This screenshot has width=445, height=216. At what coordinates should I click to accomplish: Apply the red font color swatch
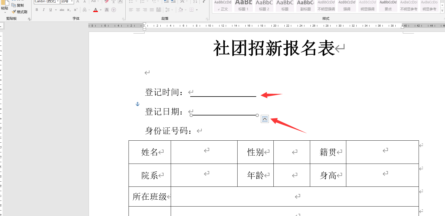click(96, 9)
